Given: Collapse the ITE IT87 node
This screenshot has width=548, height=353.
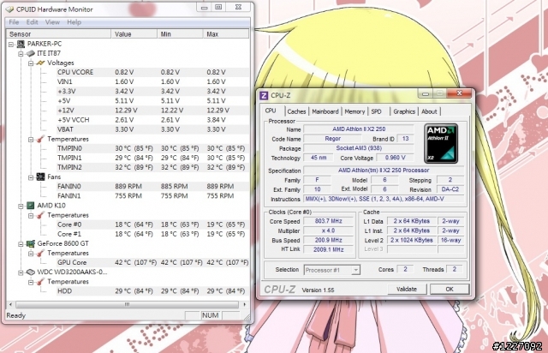Looking at the screenshot, I should point(21,53).
